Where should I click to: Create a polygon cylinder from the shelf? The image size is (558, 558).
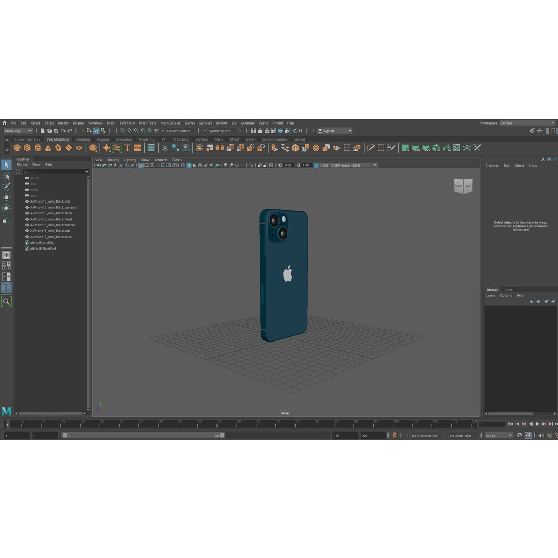pos(38,148)
